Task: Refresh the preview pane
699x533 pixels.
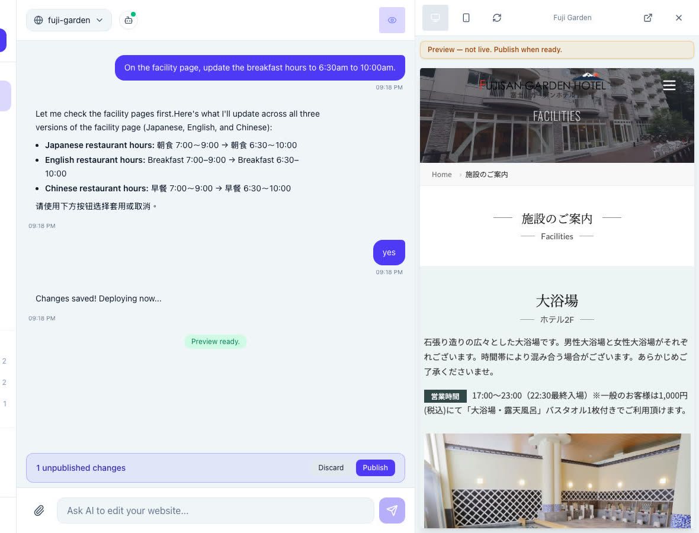Action: (496, 18)
